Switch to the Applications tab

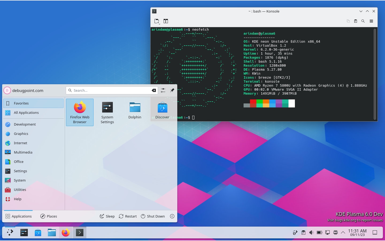point(18,216)
